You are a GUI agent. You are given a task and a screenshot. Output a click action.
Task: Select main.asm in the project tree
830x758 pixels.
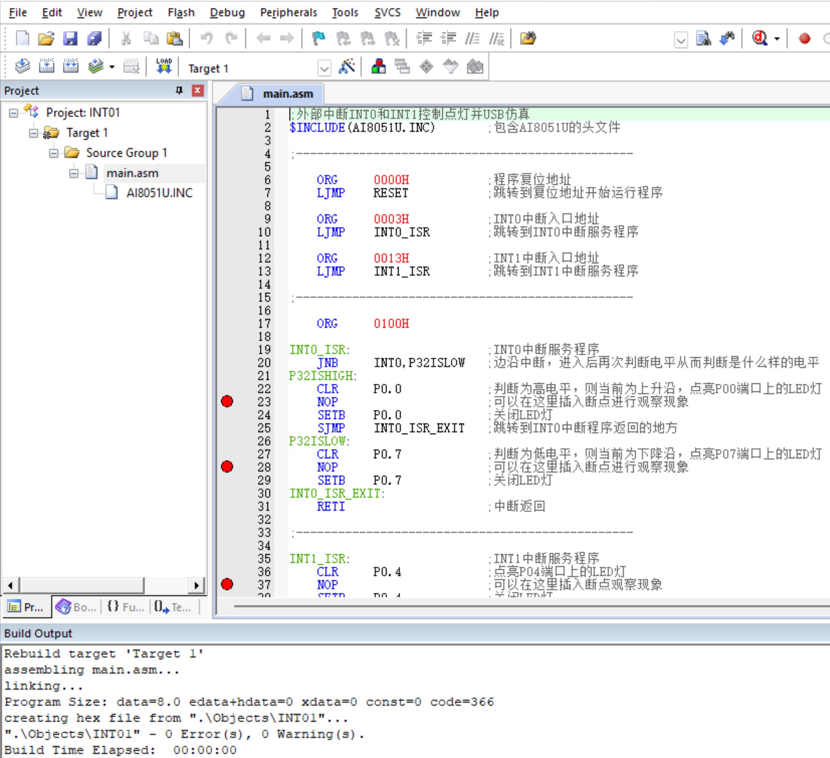[132, 173]
